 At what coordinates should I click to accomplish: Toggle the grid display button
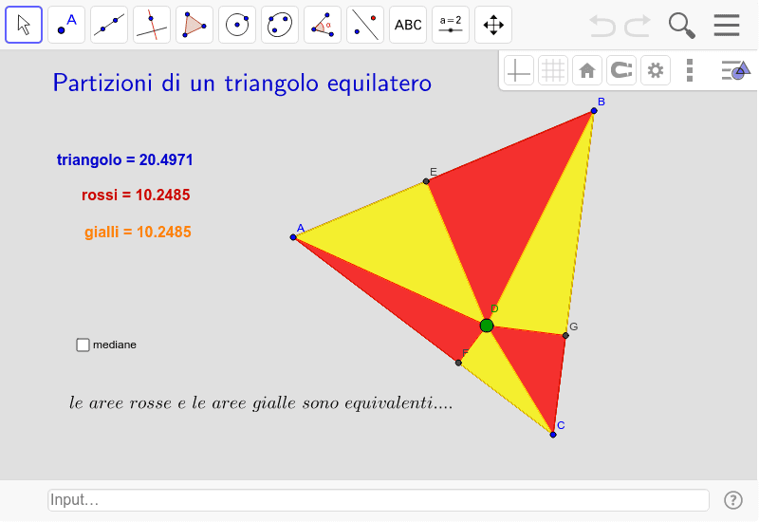click(553, 70)
